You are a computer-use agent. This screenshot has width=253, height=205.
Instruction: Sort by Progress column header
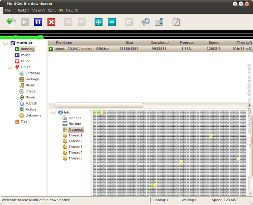187,43
